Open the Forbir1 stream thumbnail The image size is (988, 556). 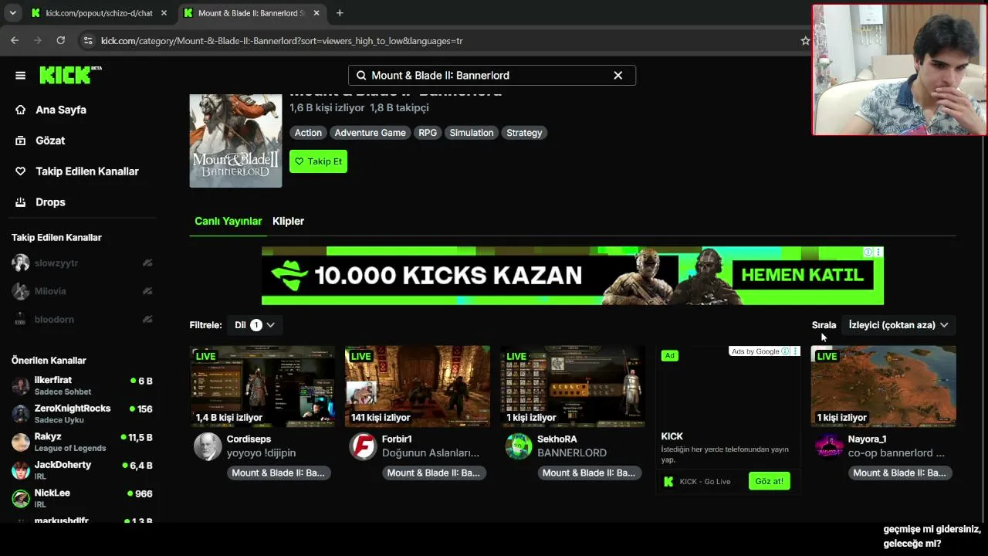coord(418,386)
